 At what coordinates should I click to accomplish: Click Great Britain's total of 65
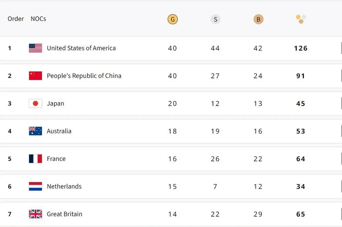301,214
